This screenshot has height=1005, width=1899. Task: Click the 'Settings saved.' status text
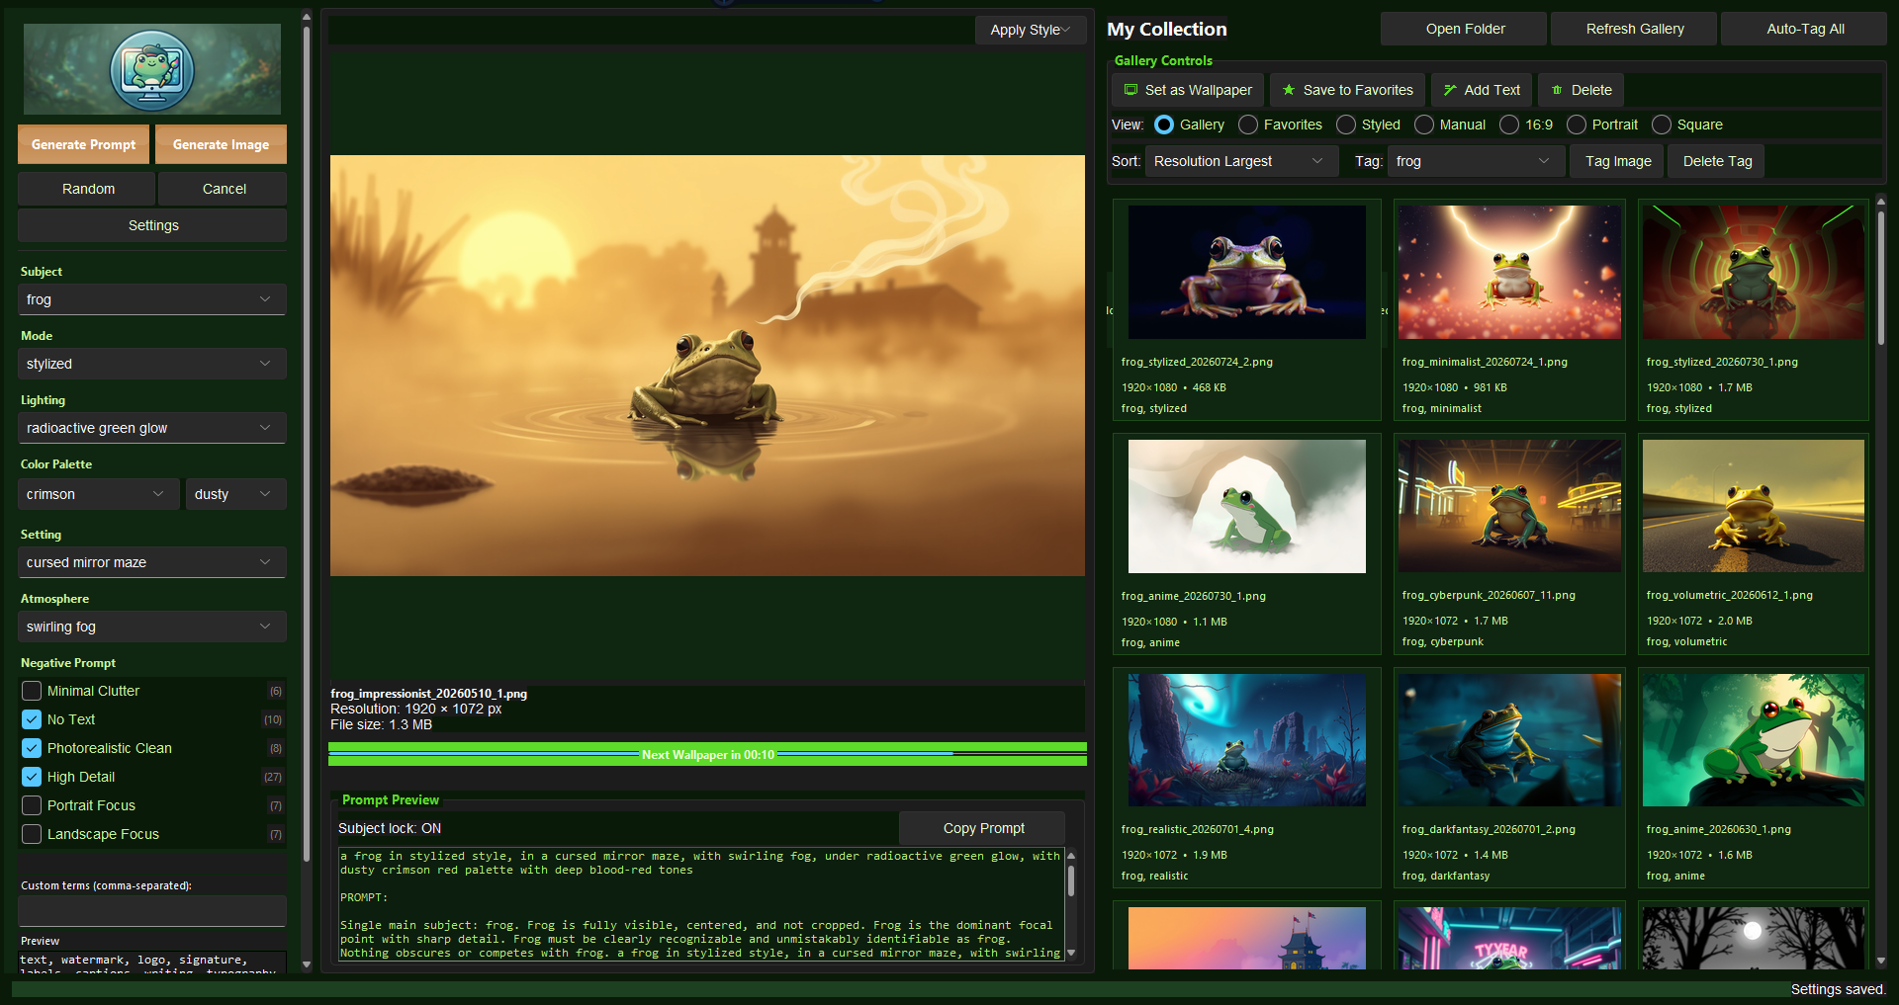tap(1838, 989)
